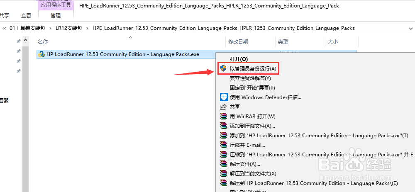The height and width of the screenshot is (192, 415).
Task: Go to LR12安装包 breadcrumb folder
Action: (69, 28)
